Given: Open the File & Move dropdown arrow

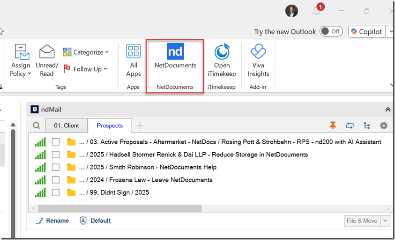Looking at the screenshot, I should 385,221.
